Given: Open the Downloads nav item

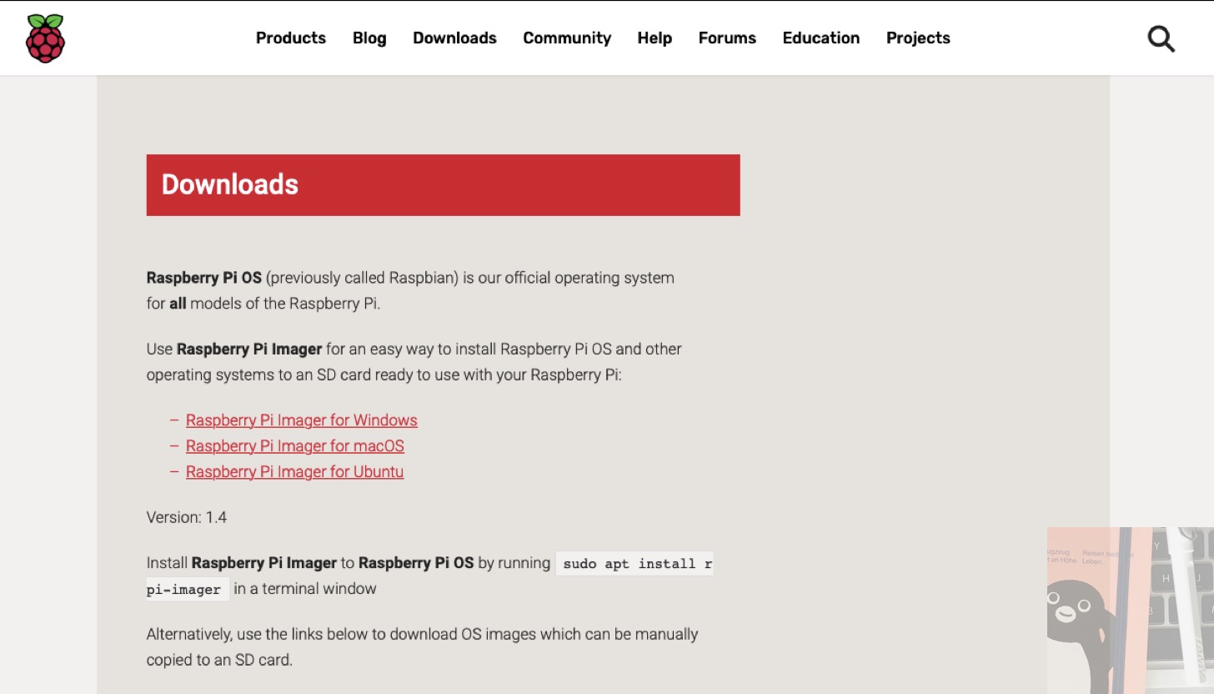Looking at the screenshot, I should (x=454, y=38).
